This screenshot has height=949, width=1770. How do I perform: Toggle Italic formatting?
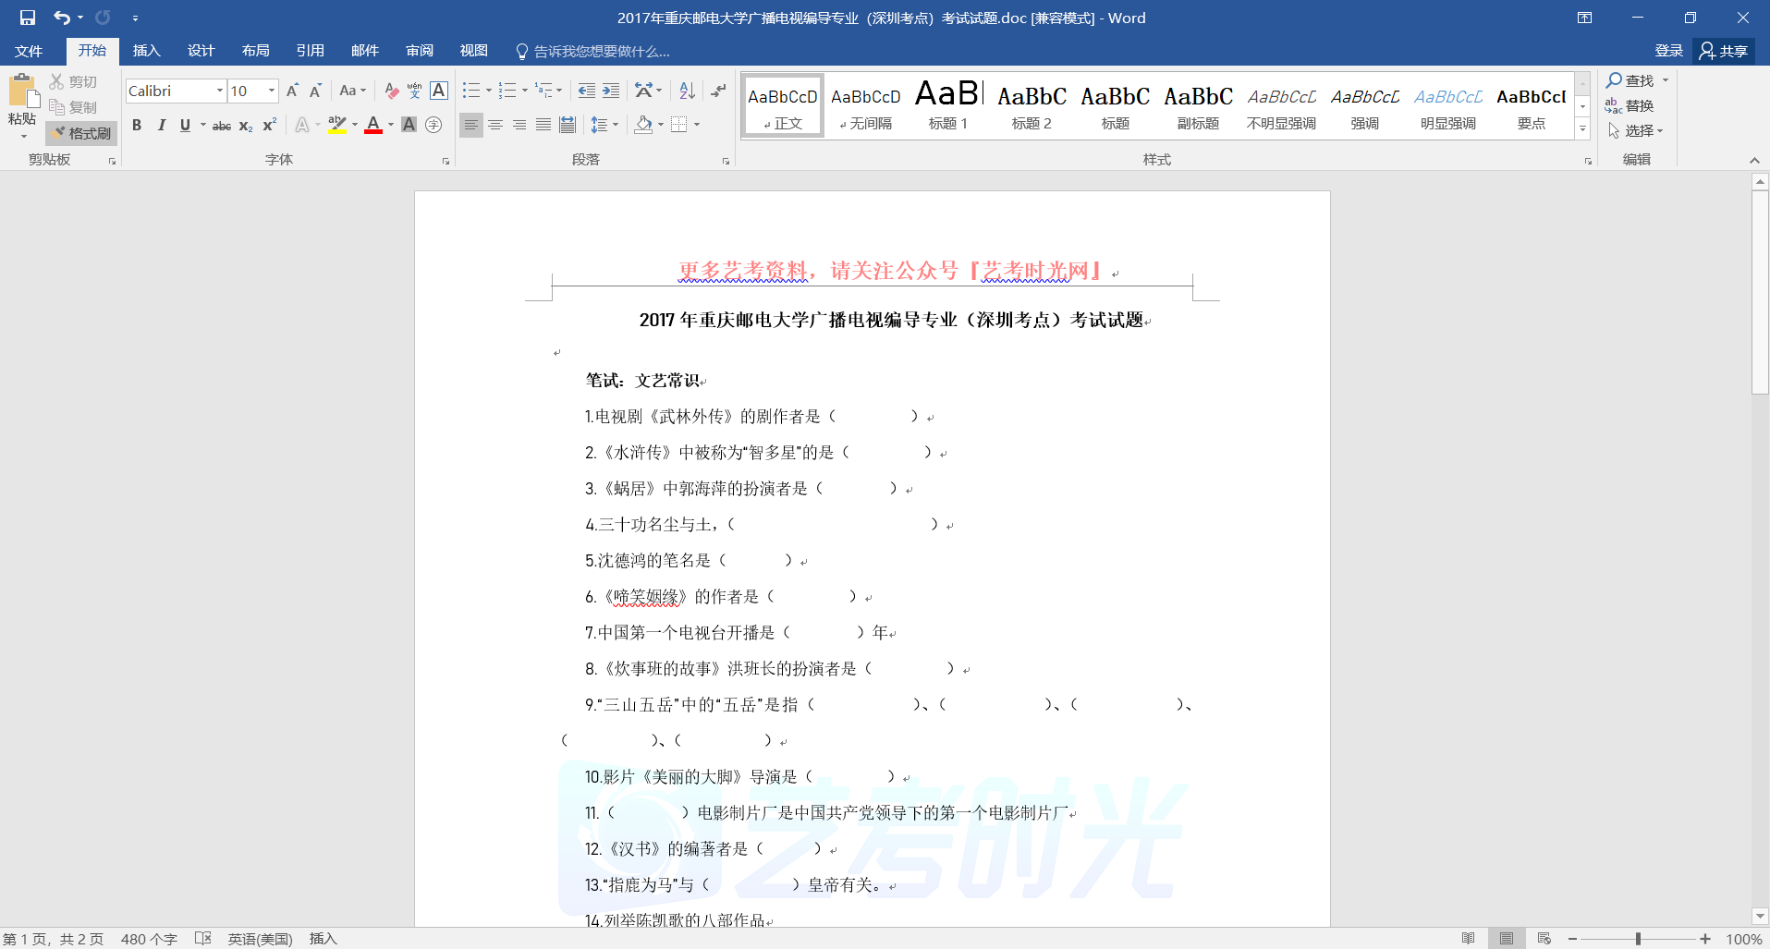pos(161,125)
